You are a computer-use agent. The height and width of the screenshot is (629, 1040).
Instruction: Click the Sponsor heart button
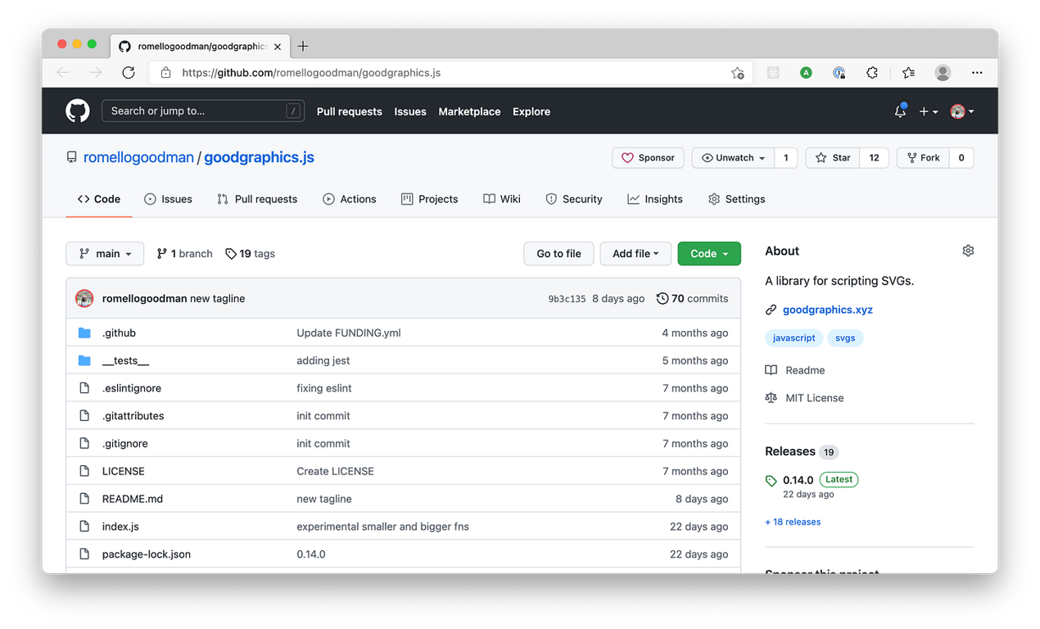click(648, 158)
